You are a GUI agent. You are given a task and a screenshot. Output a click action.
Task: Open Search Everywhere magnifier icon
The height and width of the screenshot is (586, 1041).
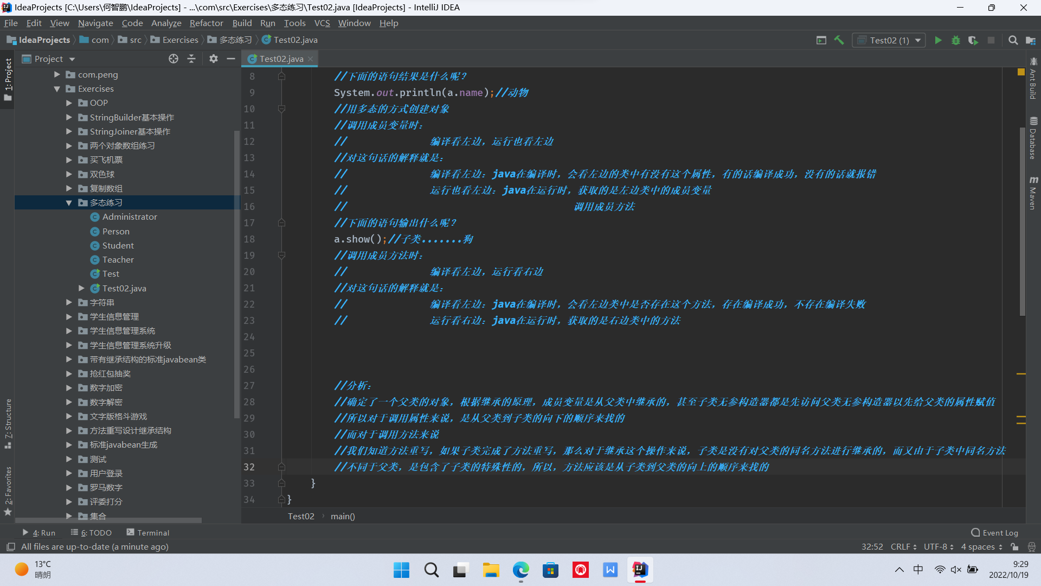point(1013,40)
